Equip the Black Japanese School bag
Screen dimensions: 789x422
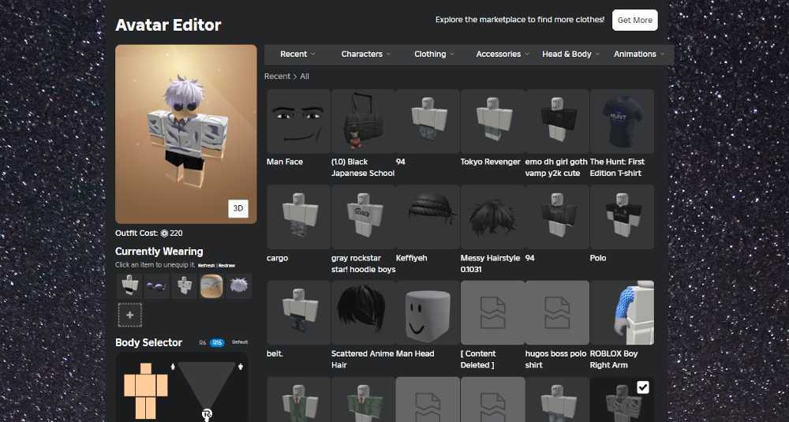[x=363, y=121]
